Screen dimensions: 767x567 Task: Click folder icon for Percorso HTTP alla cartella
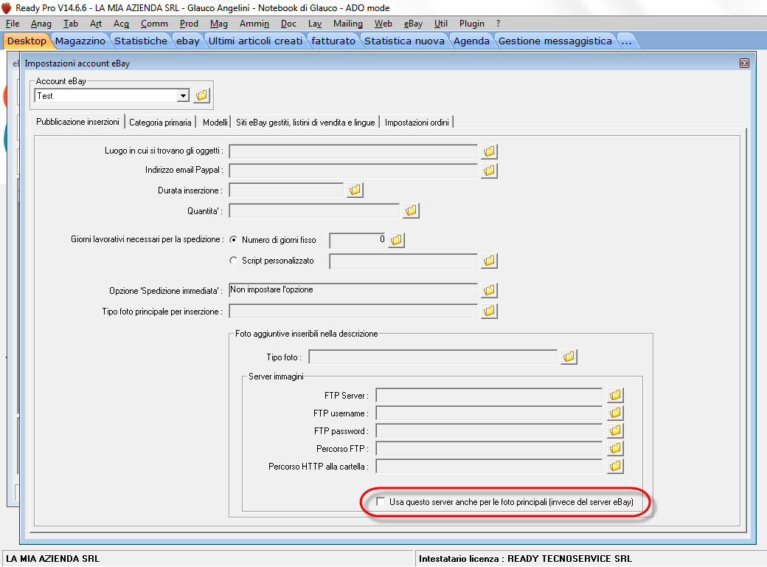coord(615,466)
